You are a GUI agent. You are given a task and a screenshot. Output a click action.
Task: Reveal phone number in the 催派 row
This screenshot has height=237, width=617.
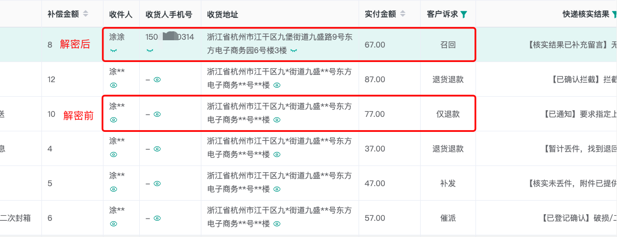(x=157, y=218)
